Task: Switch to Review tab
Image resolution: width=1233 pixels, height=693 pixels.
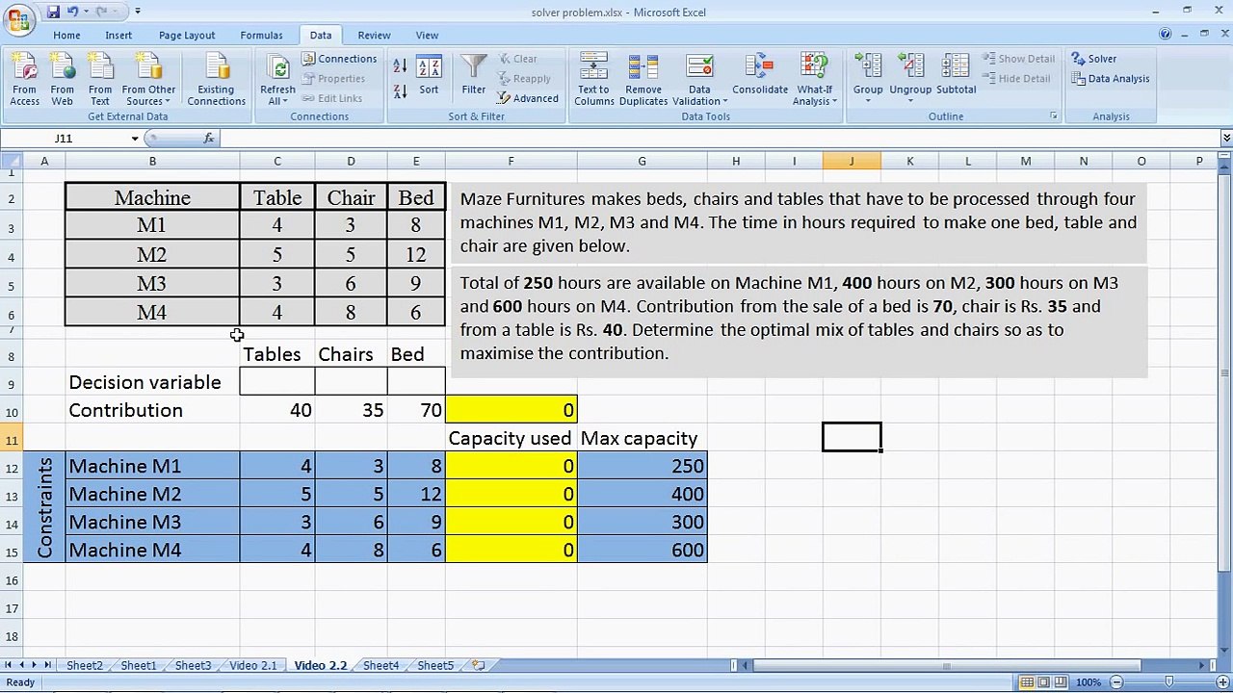Action: tap(374, 35)
